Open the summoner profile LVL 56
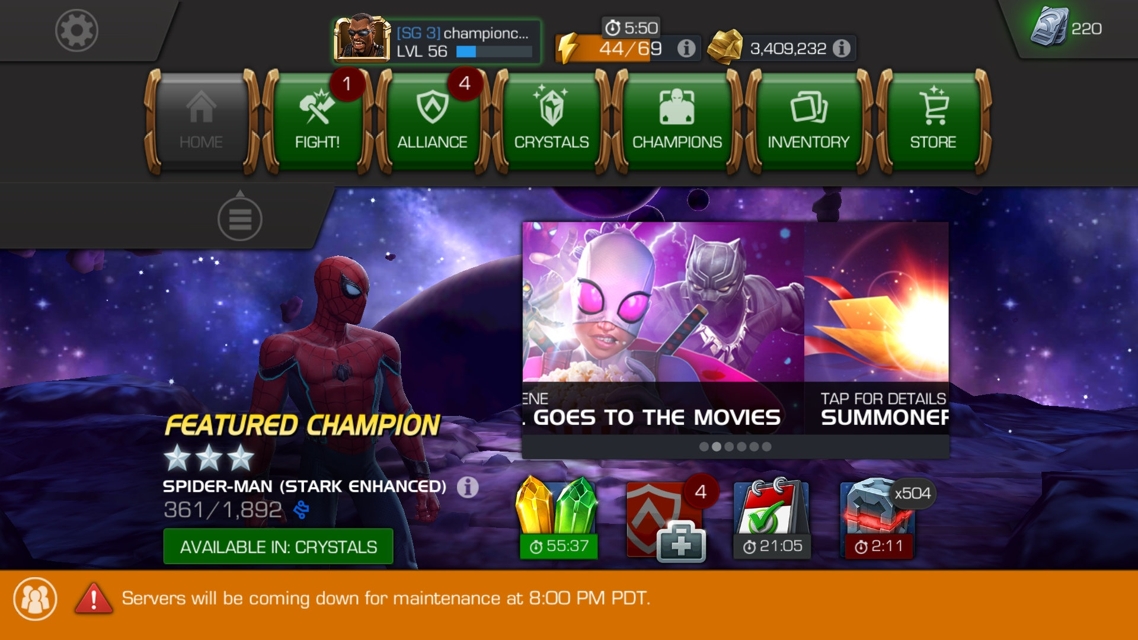The image size is (1138, 640). tap(437, 40)
